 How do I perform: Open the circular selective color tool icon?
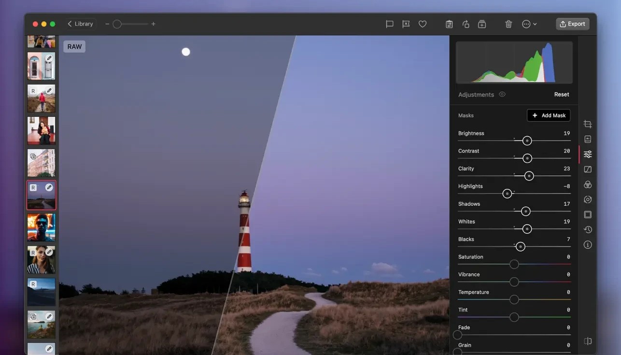tap(588, 199)
